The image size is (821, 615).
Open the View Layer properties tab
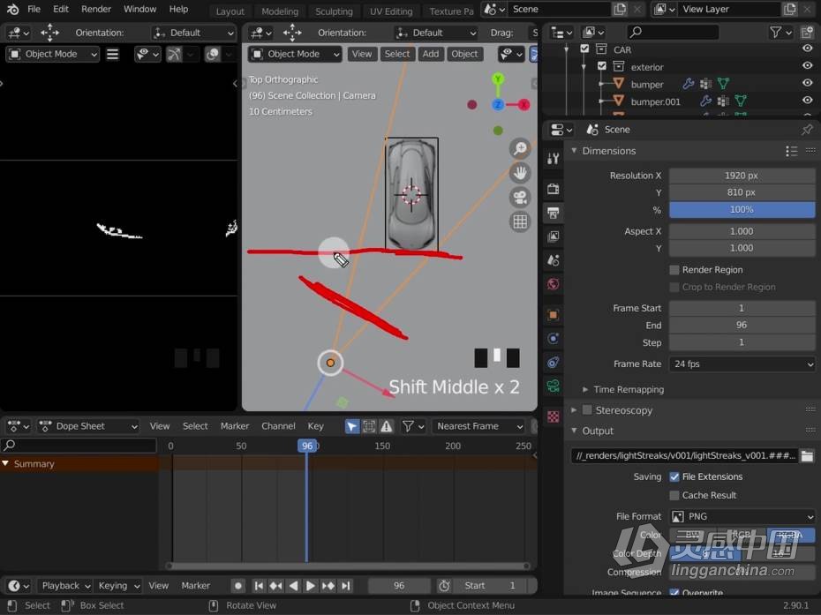click(x=553, y=236)
